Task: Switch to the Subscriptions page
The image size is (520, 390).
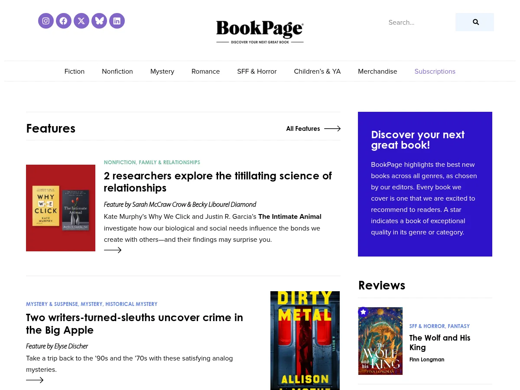Action: (x=435, y=71)
